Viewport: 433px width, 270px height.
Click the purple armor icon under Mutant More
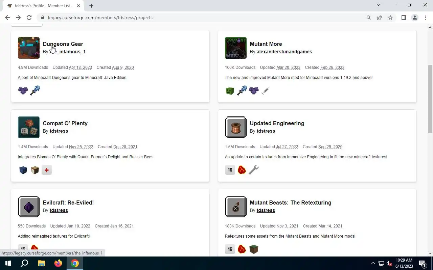254,90
